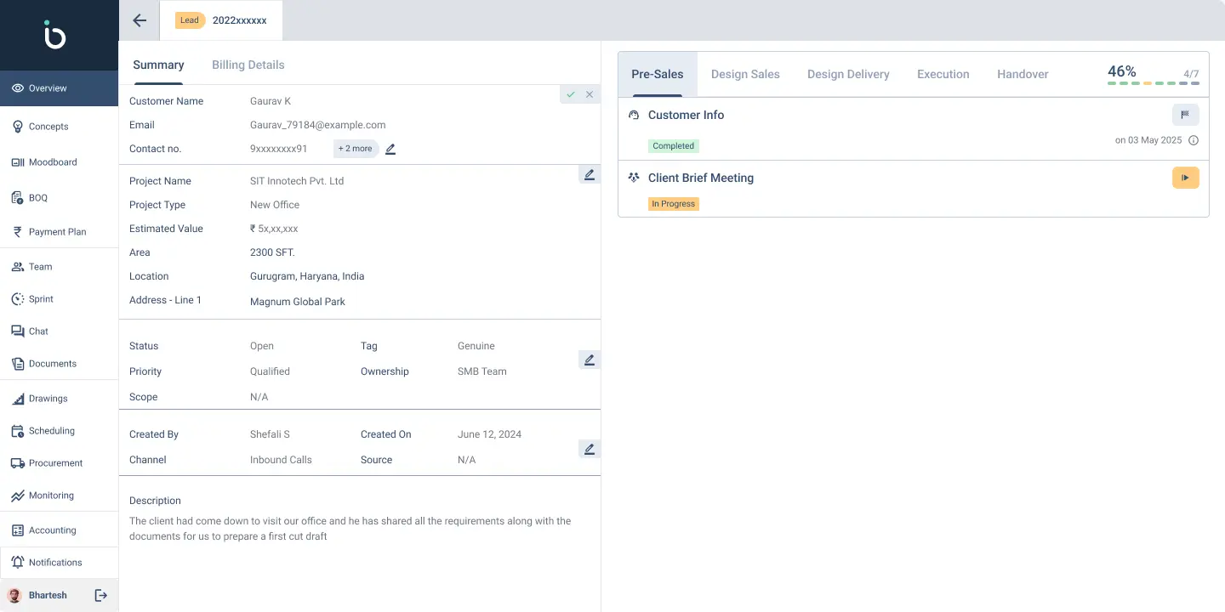Edit Created By section pencil
The width and height of the screenshot is (1225, 612).
[589, 449]
